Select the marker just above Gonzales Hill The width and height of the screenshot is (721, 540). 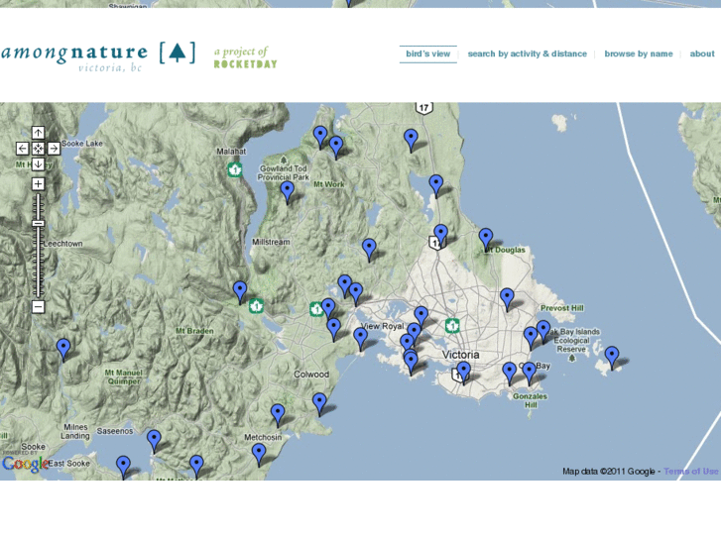[530, 374]
